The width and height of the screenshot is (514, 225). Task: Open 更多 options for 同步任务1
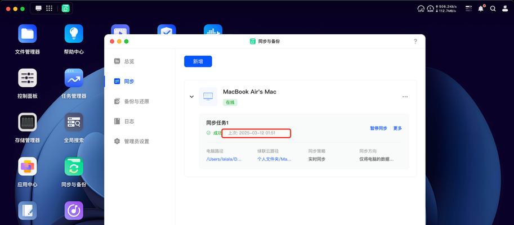pos(397,128)
